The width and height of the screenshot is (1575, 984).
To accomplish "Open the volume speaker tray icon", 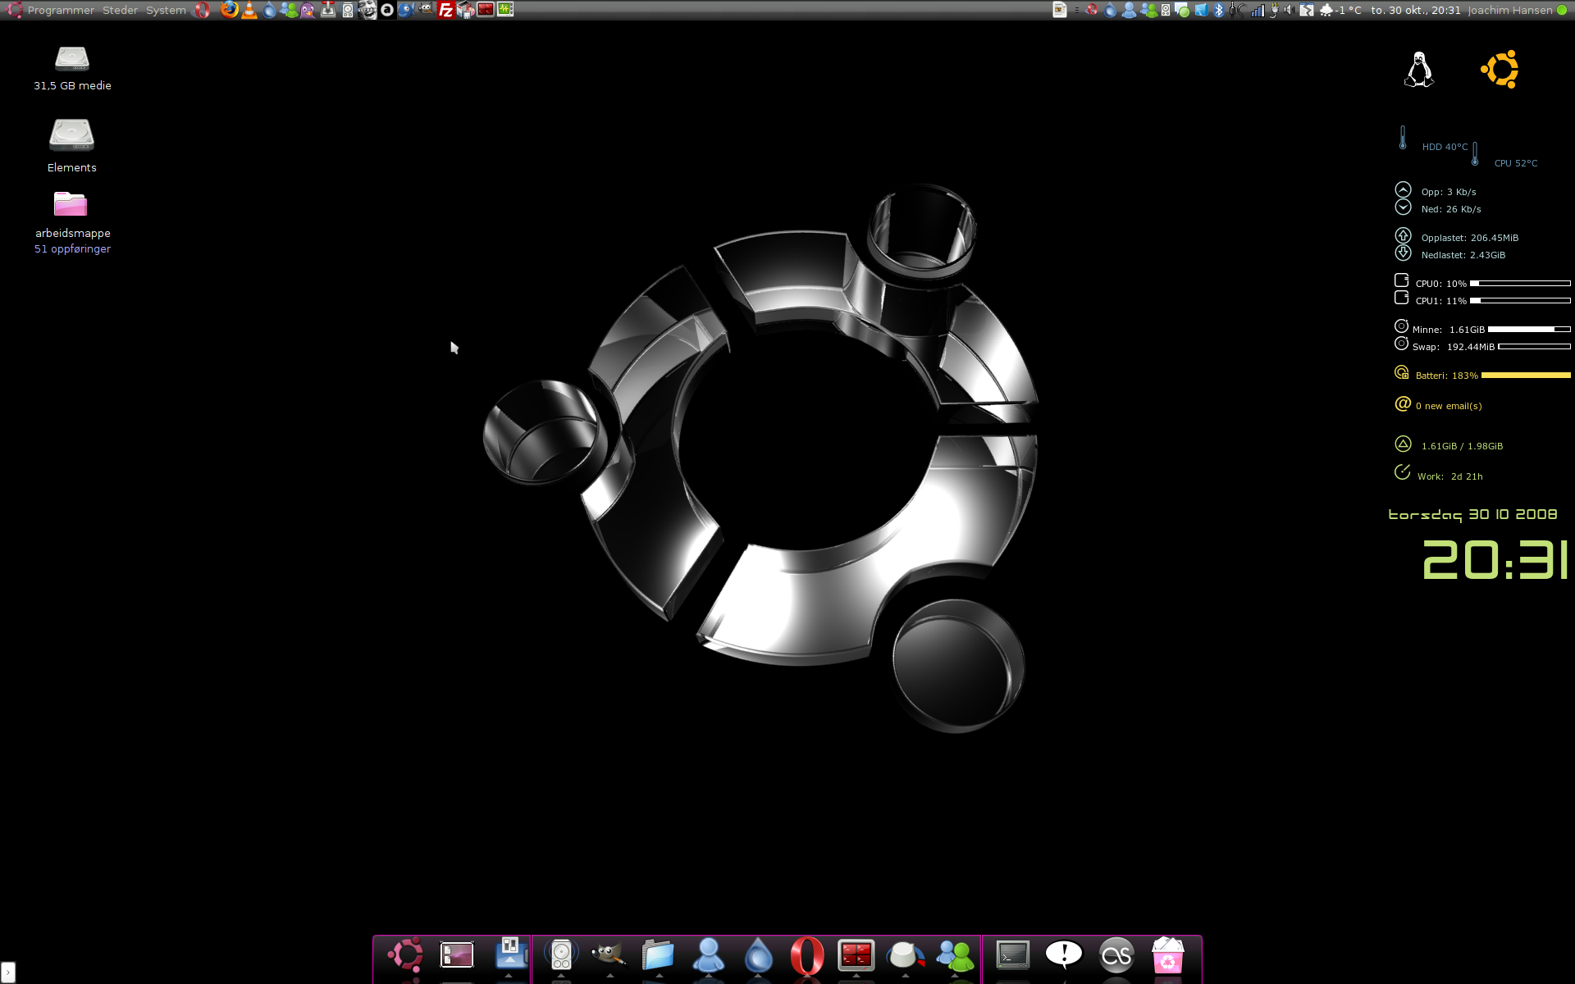I will [x=1289, y=10].
